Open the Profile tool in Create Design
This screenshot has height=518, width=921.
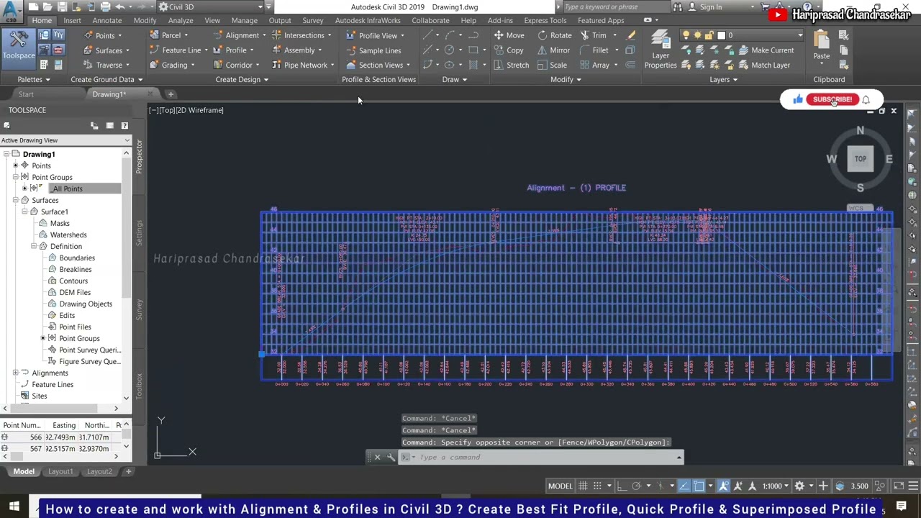[x=235, y=50]
